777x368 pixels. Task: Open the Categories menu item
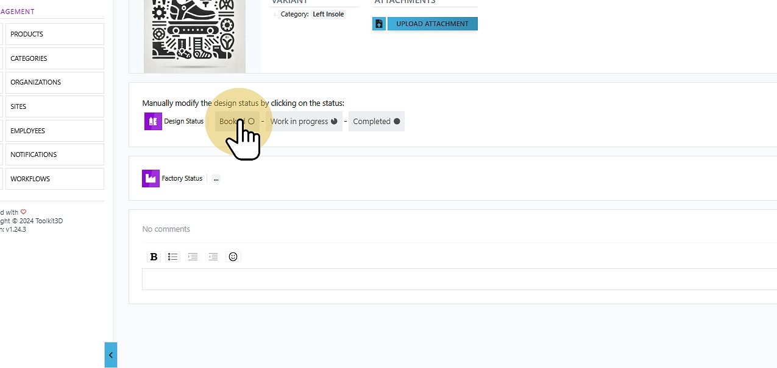tap(54, 58)
